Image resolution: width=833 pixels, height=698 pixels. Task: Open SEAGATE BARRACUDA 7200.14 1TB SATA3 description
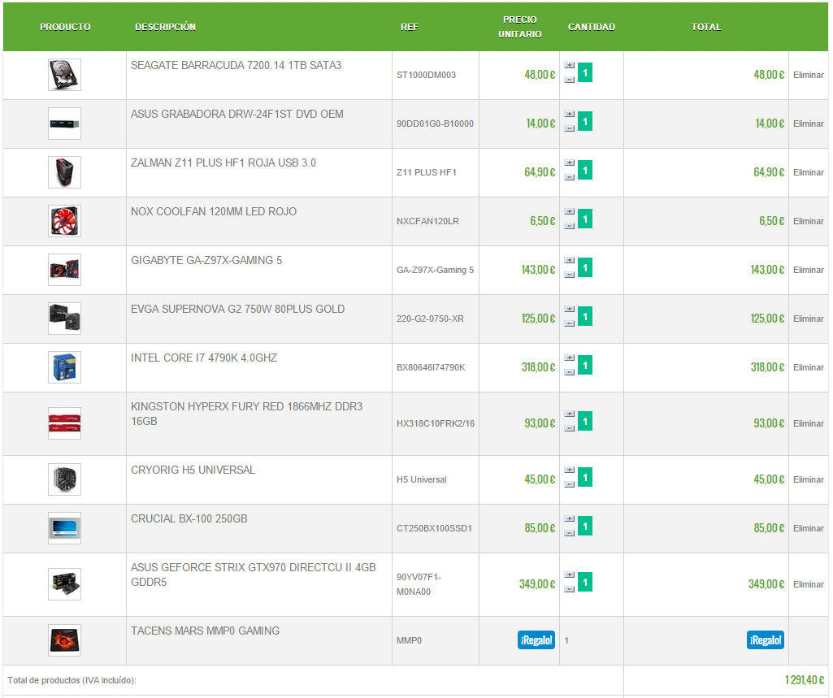tap(236, 65)
